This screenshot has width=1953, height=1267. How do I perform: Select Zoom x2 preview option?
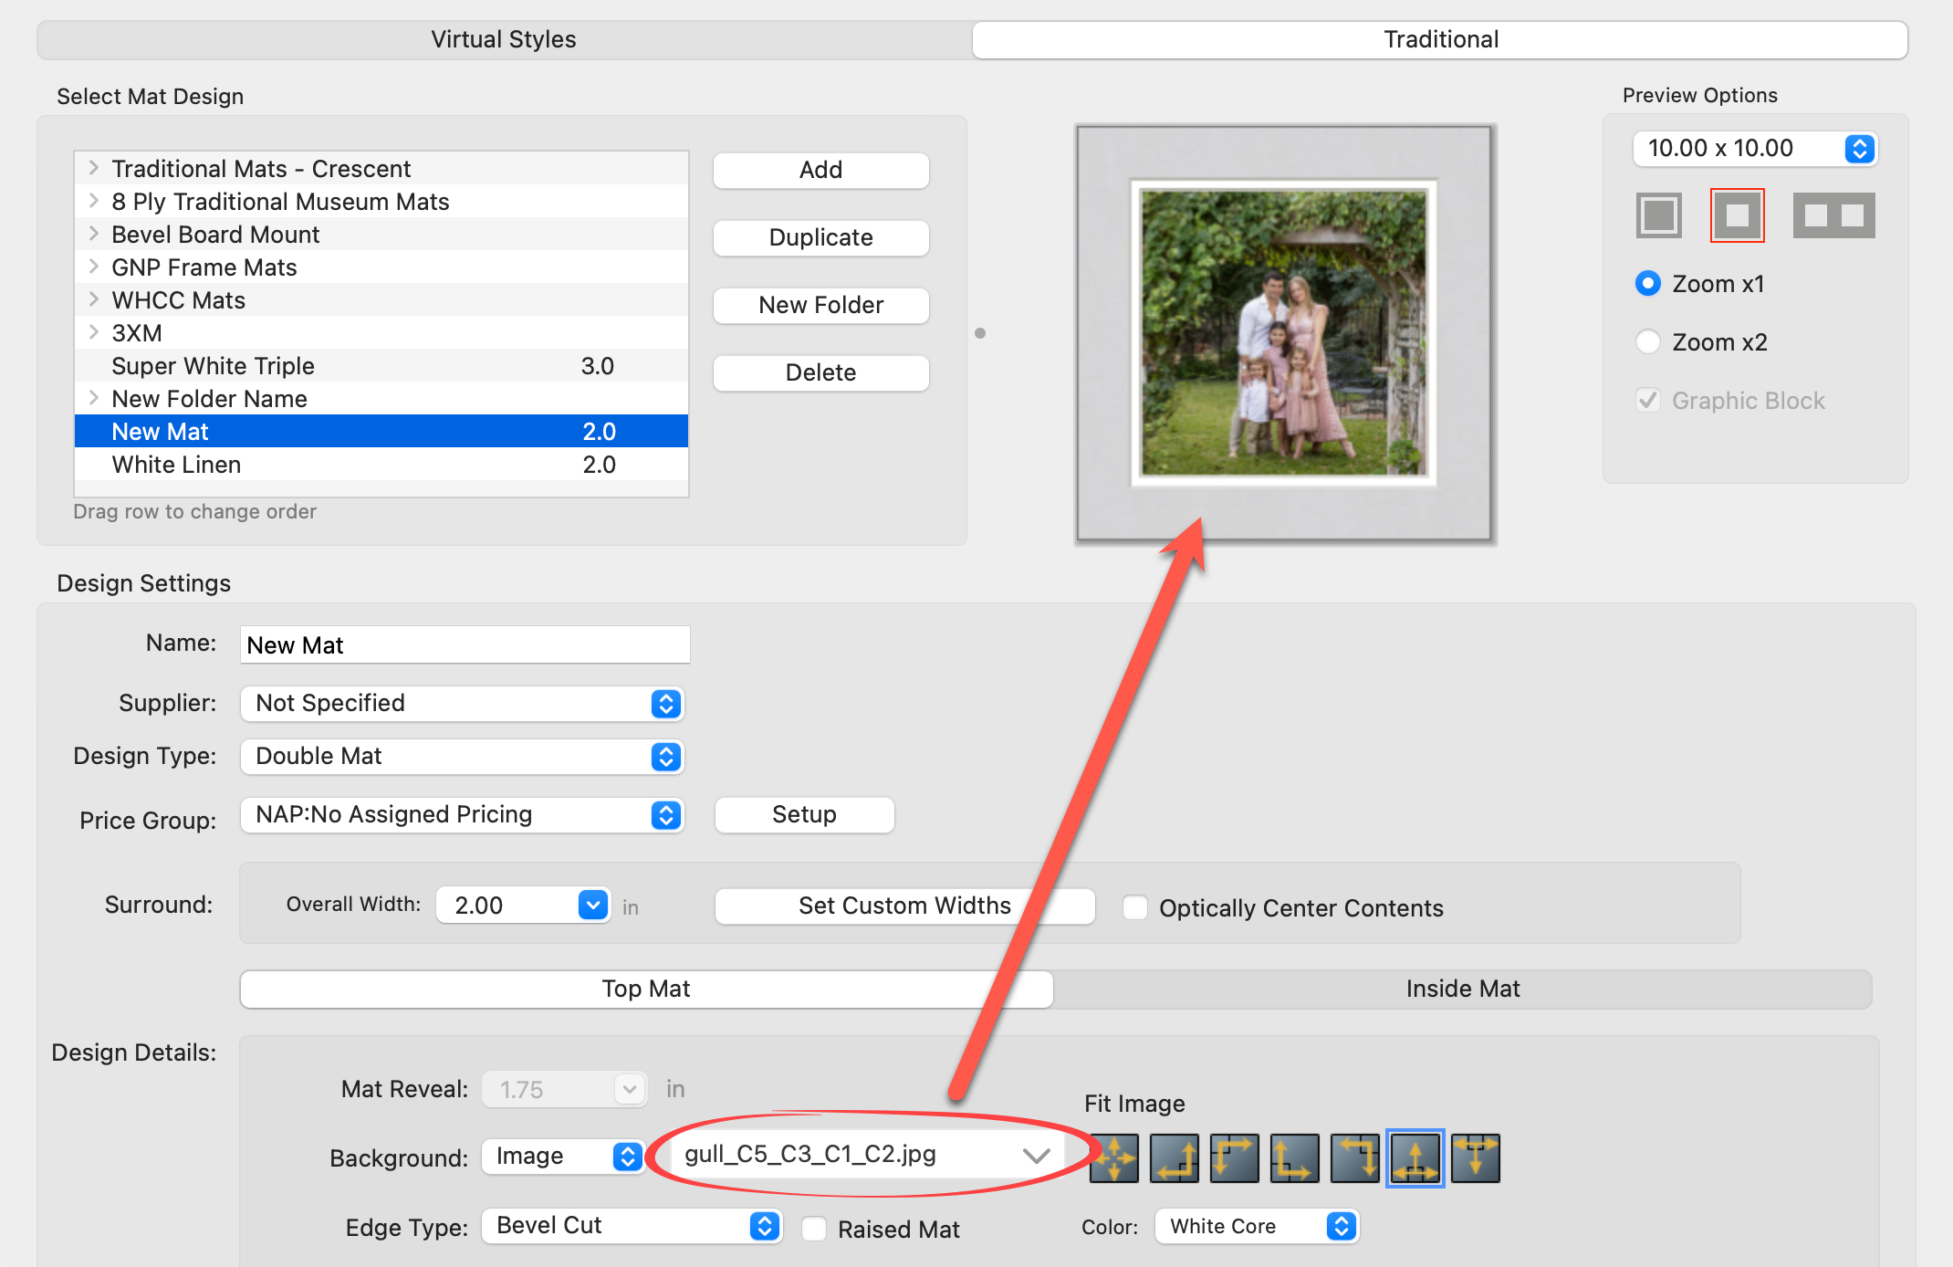pyautogui.click(x=1648, y=342)
